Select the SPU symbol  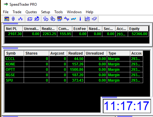coord(9,80)
